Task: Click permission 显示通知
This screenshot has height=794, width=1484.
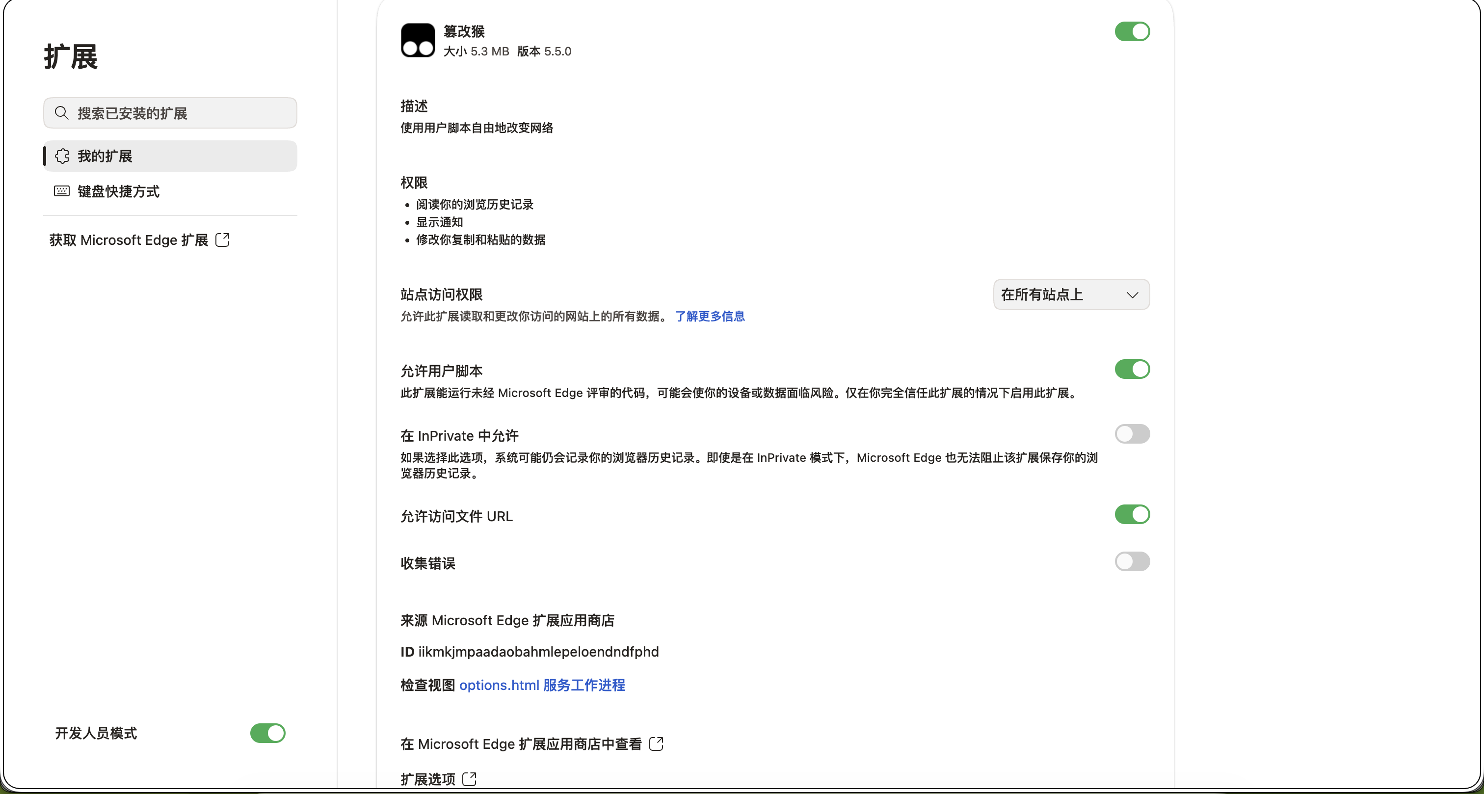Action: tap(440, 222)
